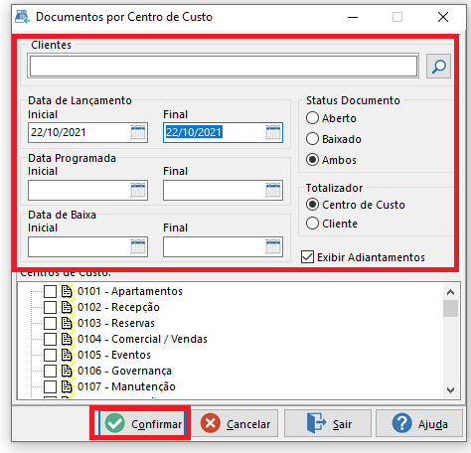Click the document icon beside 0106 - Governança

pos(67,371)
